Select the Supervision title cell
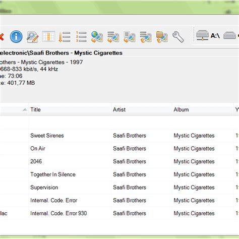Screen dimensions: 239x239 click(x=44, y=187)
